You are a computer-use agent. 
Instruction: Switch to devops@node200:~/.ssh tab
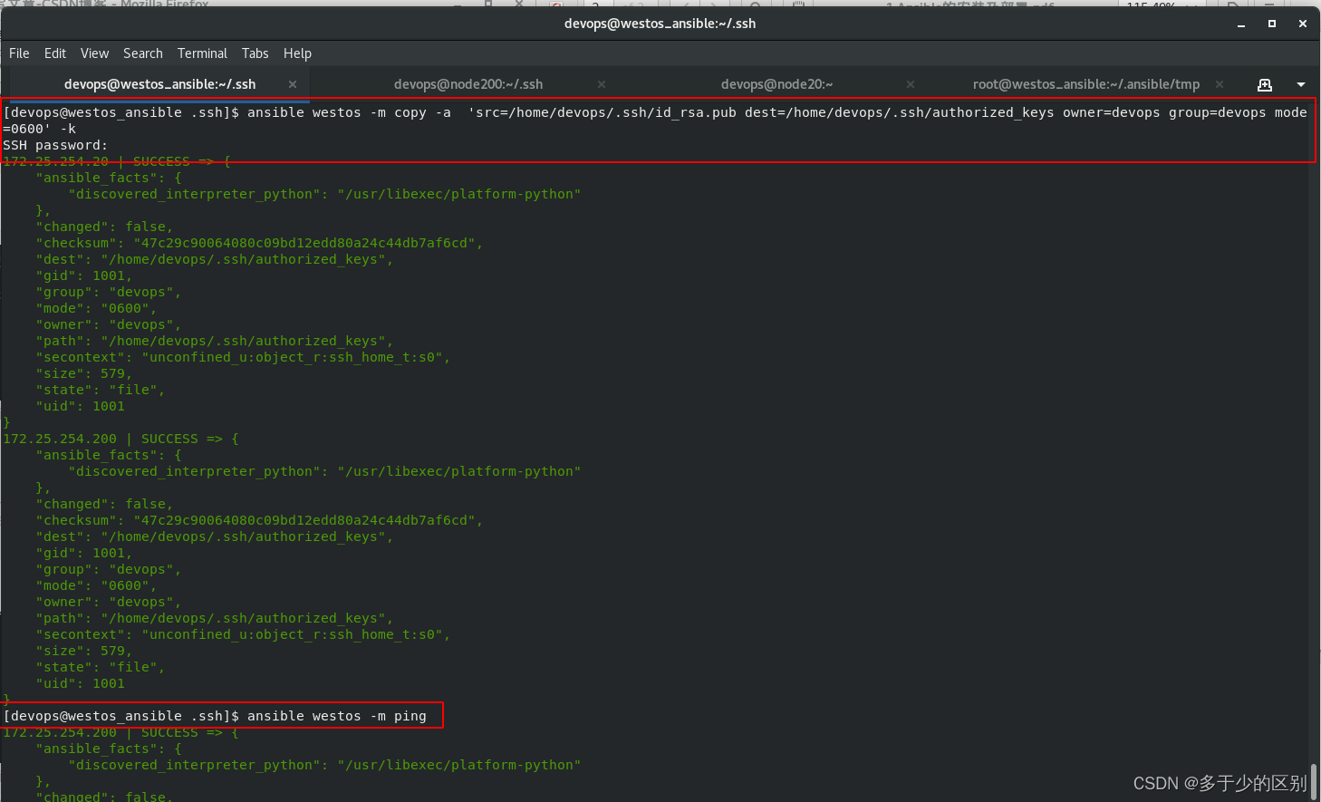click(x=468, y=84)
